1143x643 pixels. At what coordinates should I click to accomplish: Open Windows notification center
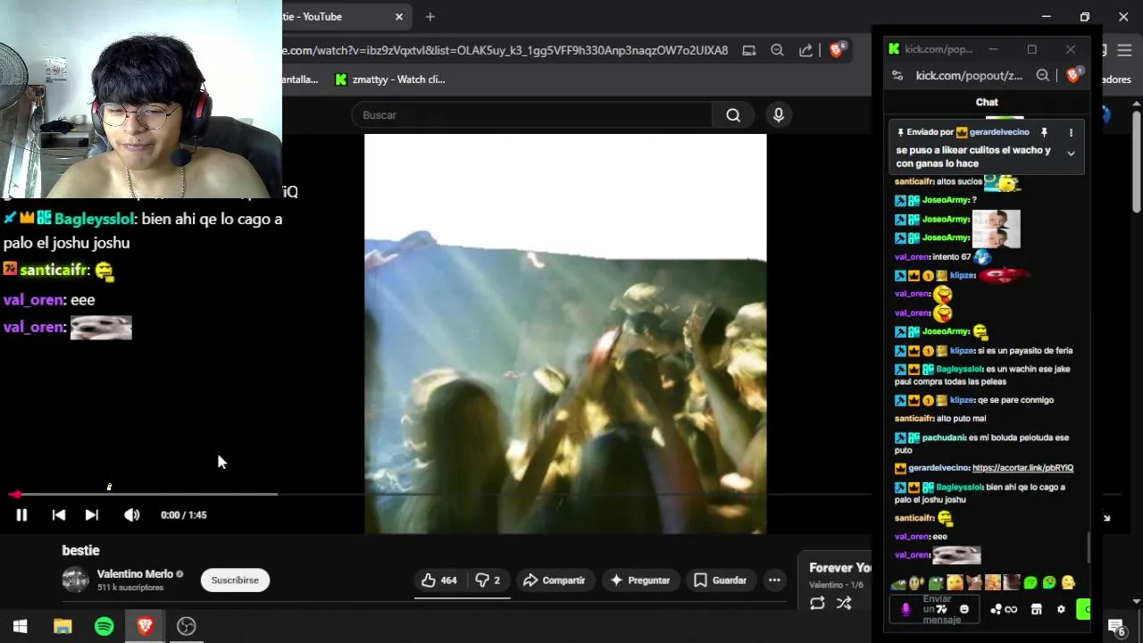point(1115,626)
